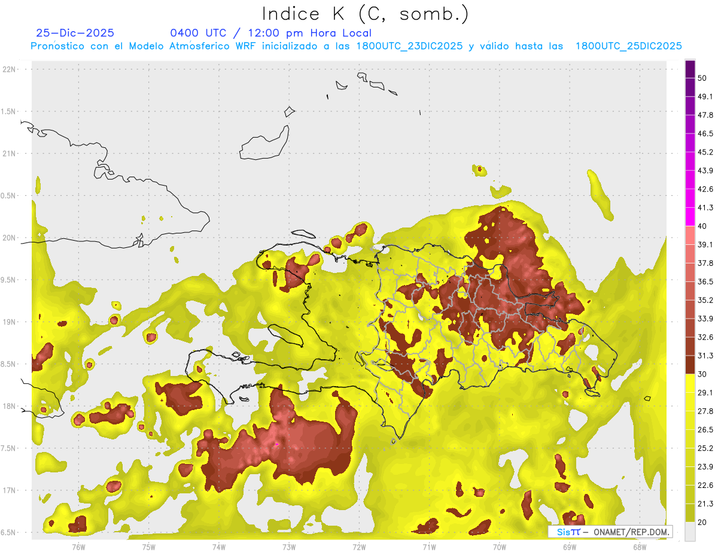Click the "69W" longitude label
Screen dimensions: 718x555
[x=570, y=547]
